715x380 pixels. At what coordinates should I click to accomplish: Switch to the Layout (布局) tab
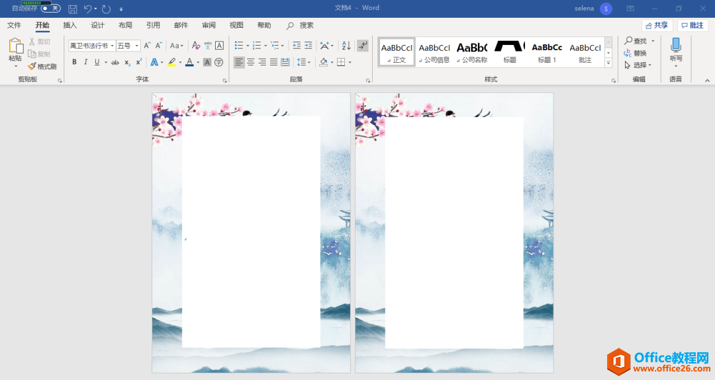125,25
